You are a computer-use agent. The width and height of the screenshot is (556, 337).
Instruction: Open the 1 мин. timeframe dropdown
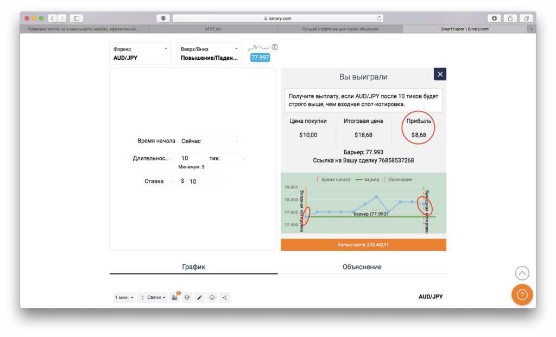124,297
